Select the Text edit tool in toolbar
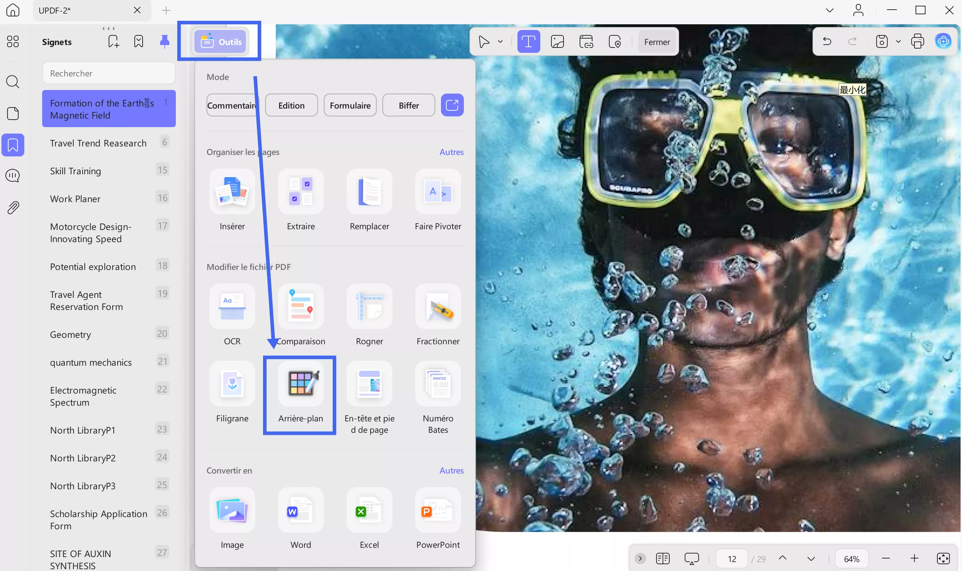 pyautogui.click(x=528, y=41)
